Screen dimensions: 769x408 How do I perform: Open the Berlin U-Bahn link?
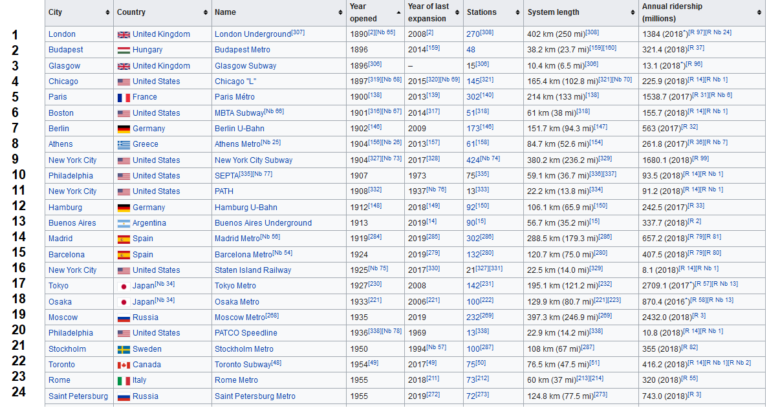(x=239, y=129)
